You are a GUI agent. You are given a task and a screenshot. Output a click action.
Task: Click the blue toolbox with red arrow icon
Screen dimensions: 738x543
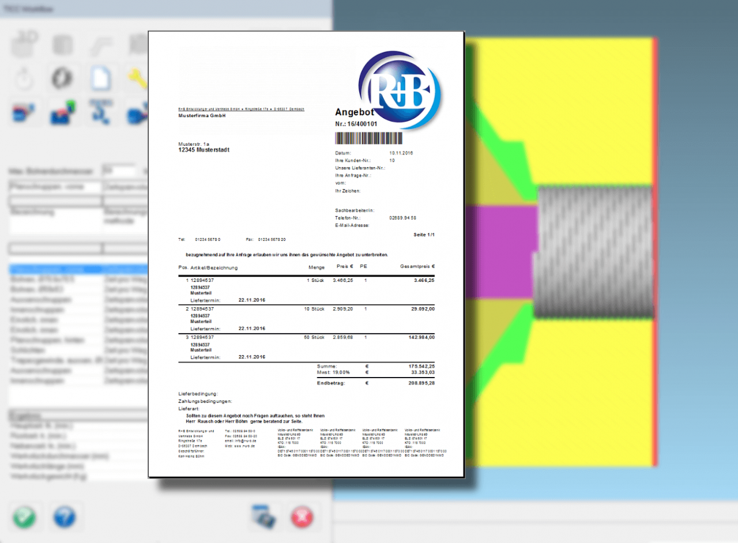pyautogui.click(x=23, y=112)
